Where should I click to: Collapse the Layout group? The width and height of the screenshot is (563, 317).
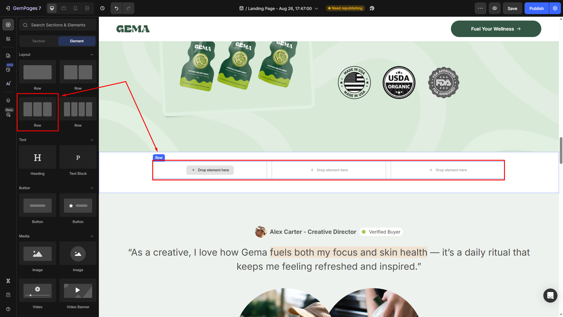click(92, 55)
